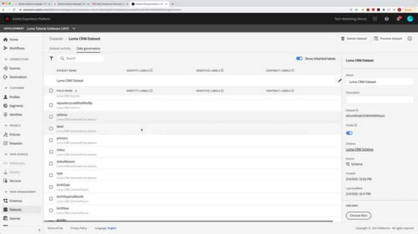
Task: Check the primary field checkbox
Action: pyautogui.click(x=51, y=140)
